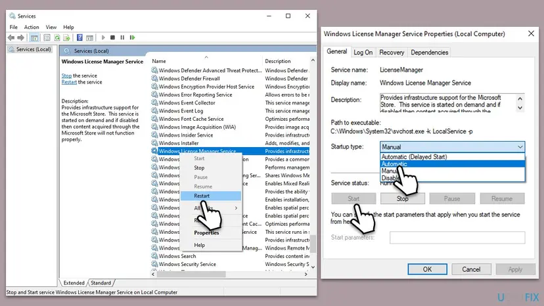Switch to Standard view tab
The width and height of the screenshot is (544, 306).
[x=101, y=283]
